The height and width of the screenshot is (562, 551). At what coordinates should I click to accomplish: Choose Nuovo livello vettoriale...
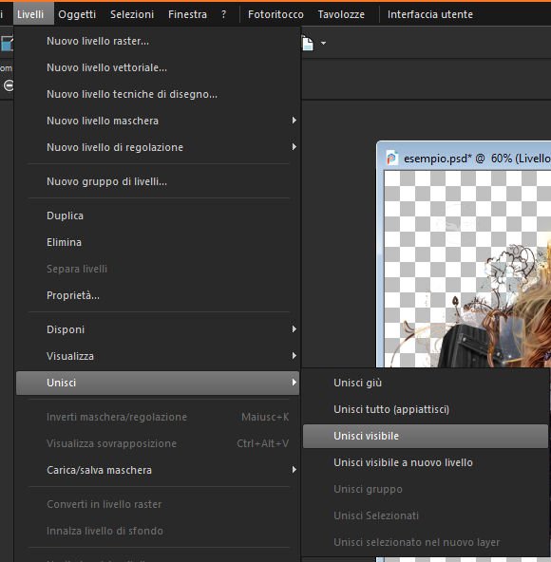point(158,67)
